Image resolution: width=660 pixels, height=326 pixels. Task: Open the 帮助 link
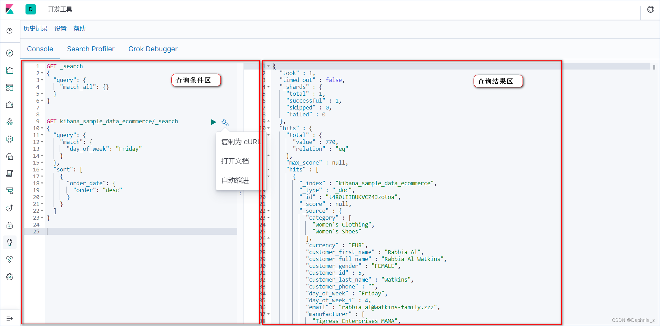(x=80, y=29)
